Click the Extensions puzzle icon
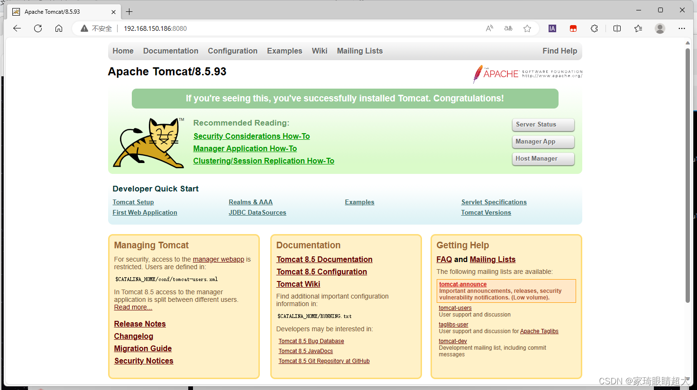697x390 pixels. pyautogui.click(x=594, y=28)
